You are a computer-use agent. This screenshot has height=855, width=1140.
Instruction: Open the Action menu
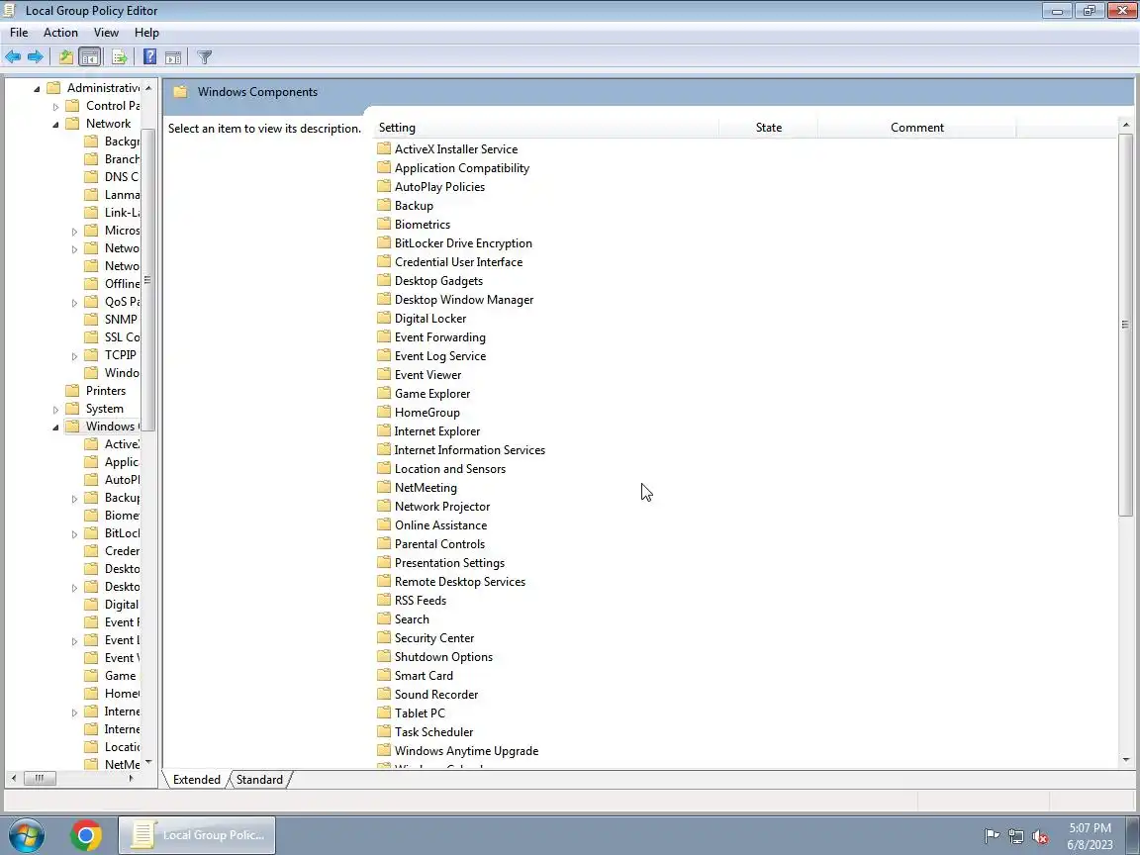click(x=60, y=33)
